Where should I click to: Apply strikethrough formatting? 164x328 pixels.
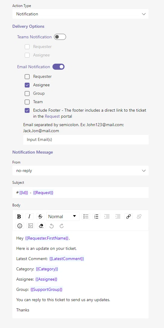pyautogui.click(x=40, y=216)
